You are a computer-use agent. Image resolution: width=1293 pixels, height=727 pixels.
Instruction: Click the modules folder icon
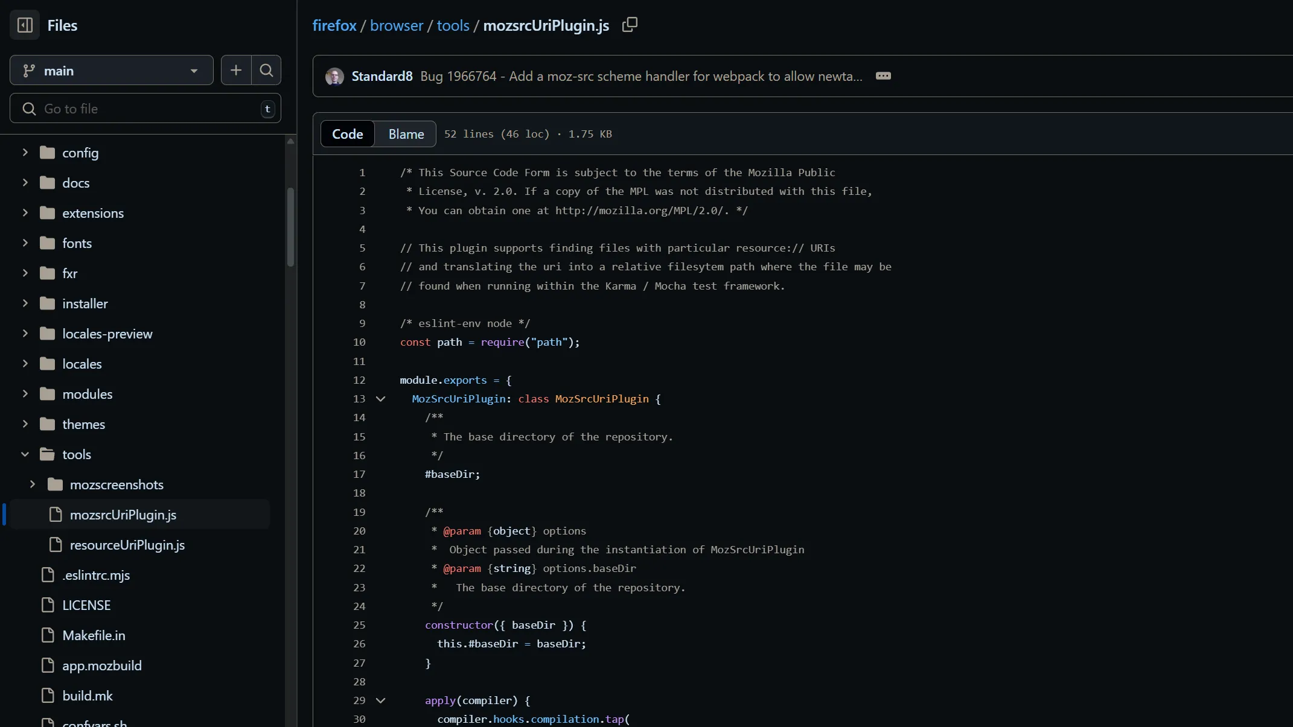click(x=47, y=394)
